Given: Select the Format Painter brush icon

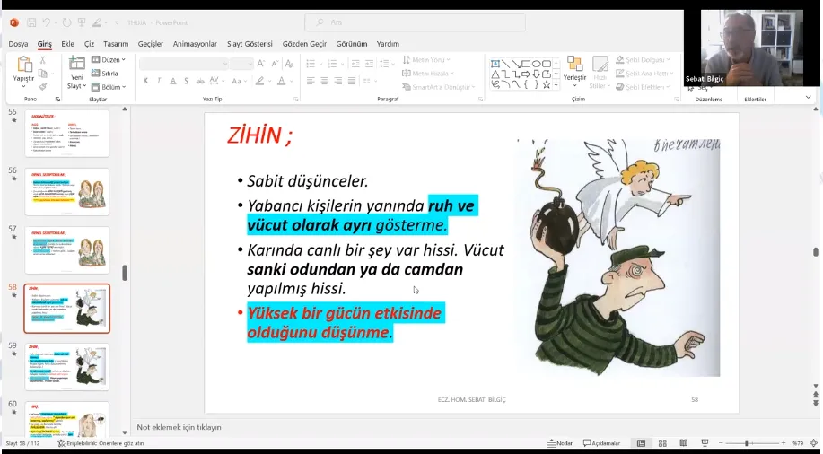Looking at the screenshot, I should (x=43, y=87).
